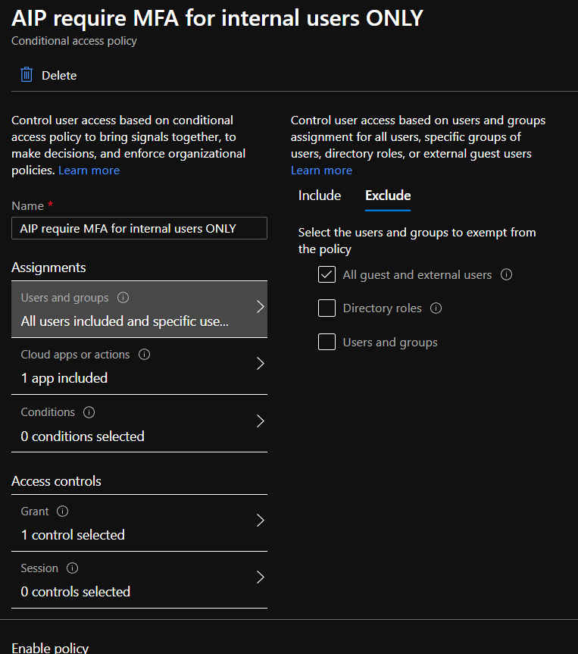Open the Grant controls chevron
Image resolution: width=578 pixels, height=654 pixels.
click(x=261, y=521)
